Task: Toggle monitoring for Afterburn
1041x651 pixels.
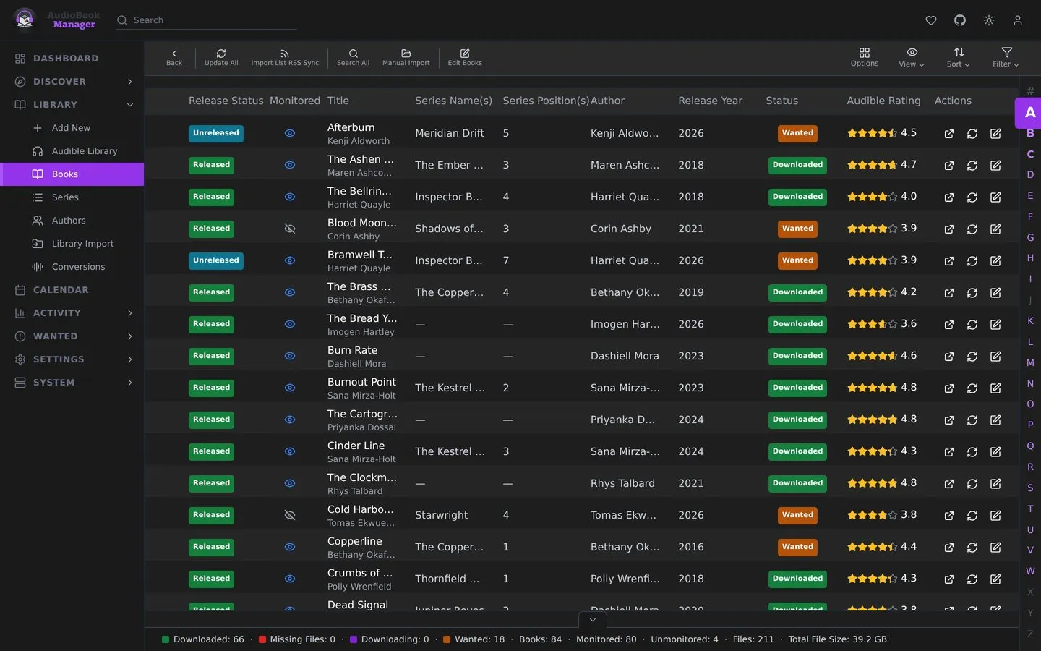Action: click(x=290, y=133)
